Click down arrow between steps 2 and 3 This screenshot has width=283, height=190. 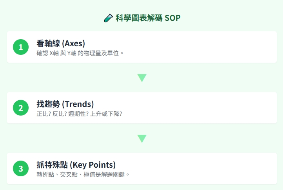[x=142, y=138]
